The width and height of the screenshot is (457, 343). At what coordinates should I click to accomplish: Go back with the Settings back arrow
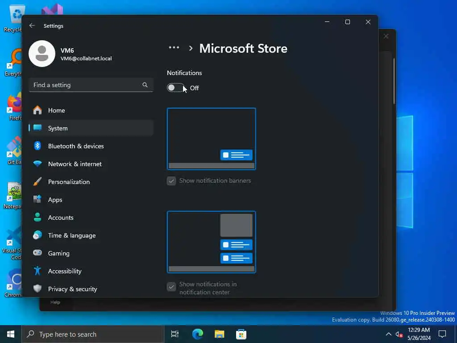tap(32, 25)
